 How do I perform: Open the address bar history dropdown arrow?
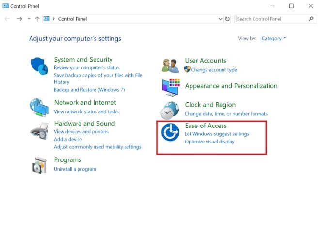(221, 19)
